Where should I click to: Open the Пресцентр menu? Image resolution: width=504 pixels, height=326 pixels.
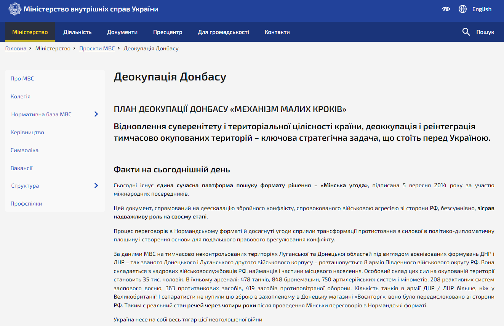(x=168, y=32)
